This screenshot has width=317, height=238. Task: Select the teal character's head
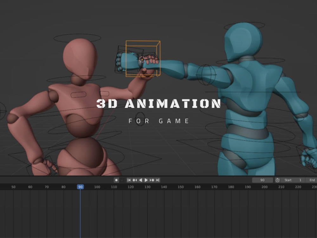(x=243, y=42)
